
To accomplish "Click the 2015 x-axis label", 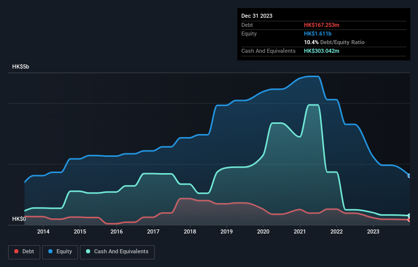I will pyautogui.click(x=80, y=231).
